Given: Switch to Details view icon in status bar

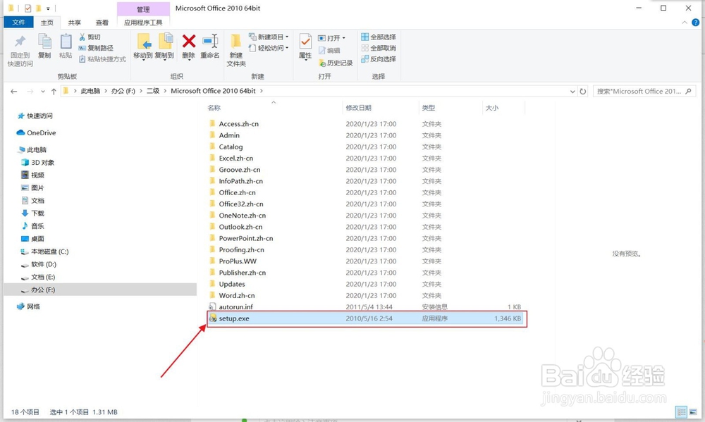Looking at the screenshot, I should click(681, 411).
